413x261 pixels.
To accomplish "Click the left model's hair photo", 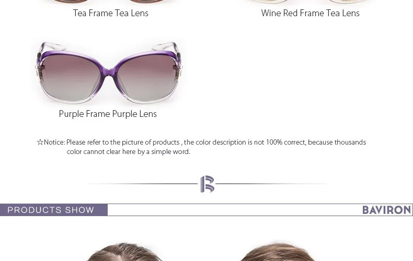I will (x=122, y=252).
